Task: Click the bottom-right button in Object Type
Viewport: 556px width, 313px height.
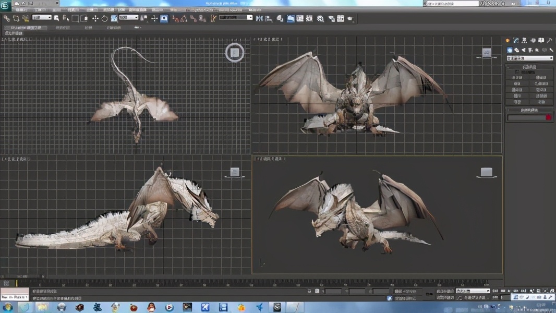Action: pos(541,102)
